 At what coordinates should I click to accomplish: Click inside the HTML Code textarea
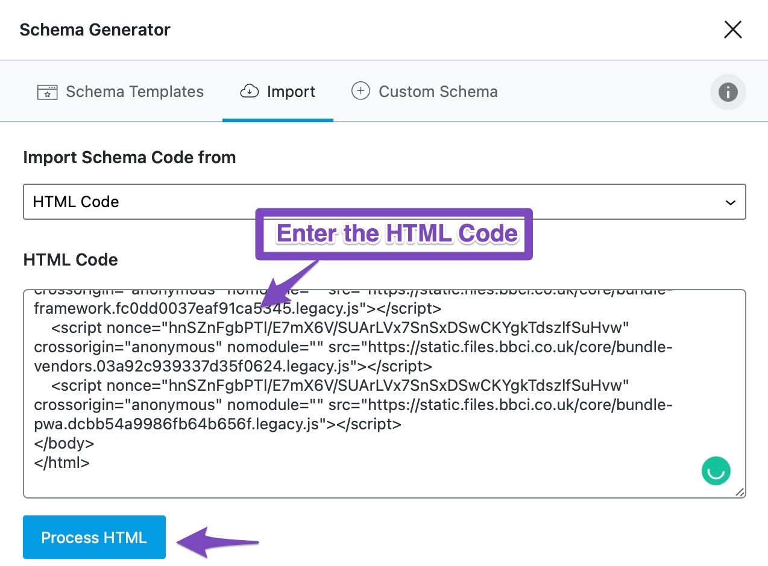385,394
